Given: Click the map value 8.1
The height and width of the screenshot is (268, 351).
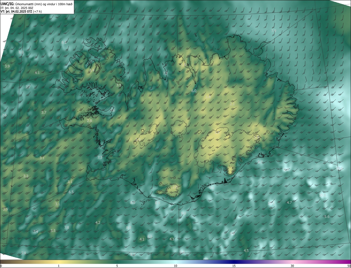Looking at the screenshot, I should coord(64,42).
